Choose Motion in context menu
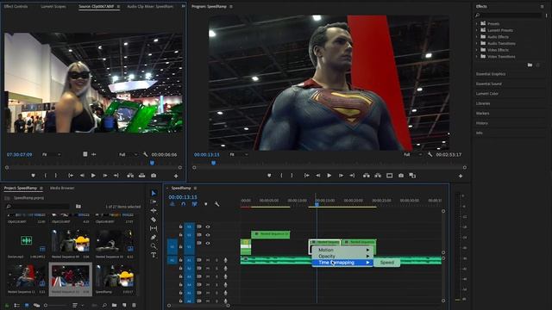 (342, 250)
